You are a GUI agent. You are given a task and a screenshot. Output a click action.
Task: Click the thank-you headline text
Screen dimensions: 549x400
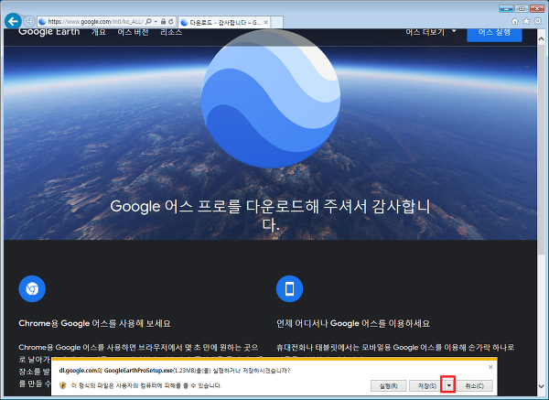(x=270, y=215)
